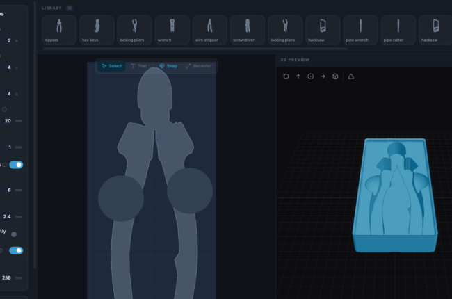Select the left finger-hole circle on canvas
The image size is (452, 299).
pos(121,198)
